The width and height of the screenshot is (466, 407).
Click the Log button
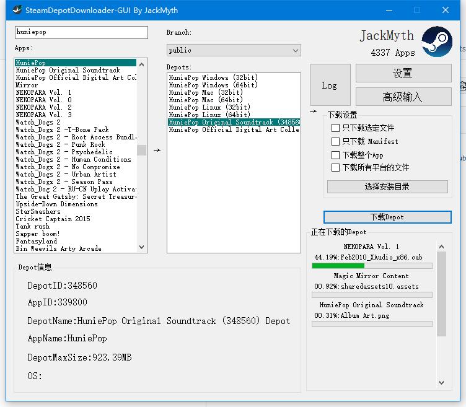click(330, 85)
